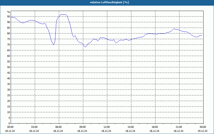Pick the y-axis value "45"
214x134 pixels.
point(9,73)
